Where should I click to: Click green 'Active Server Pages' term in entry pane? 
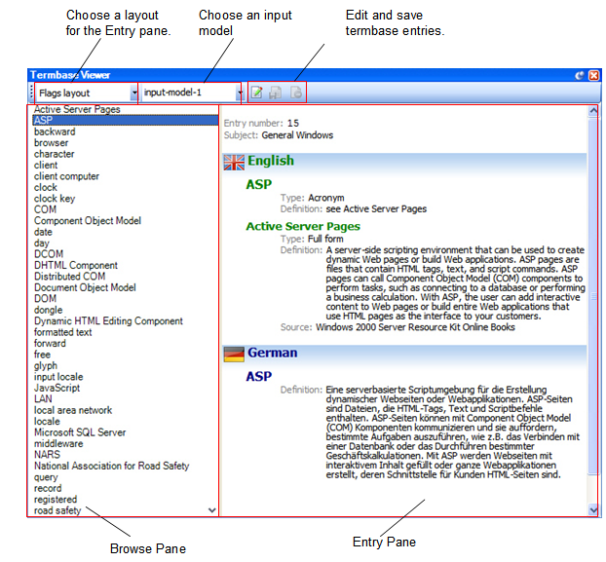pyautogui.click(x=303, y=226)
